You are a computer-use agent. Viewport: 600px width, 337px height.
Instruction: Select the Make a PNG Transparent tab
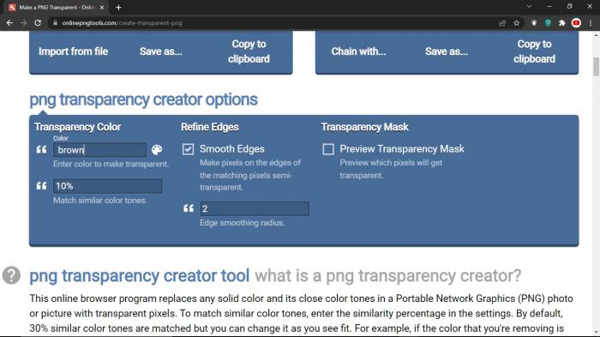pyautogui.click(x=57, y=7)
